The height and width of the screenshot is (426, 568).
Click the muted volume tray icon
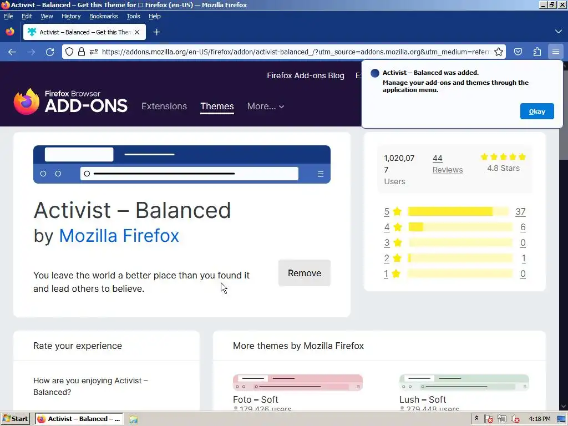click(515, 419)
